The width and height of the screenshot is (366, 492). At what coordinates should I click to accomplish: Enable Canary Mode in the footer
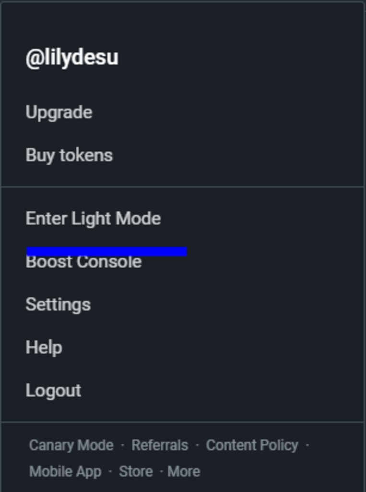(x=71, y=445)
